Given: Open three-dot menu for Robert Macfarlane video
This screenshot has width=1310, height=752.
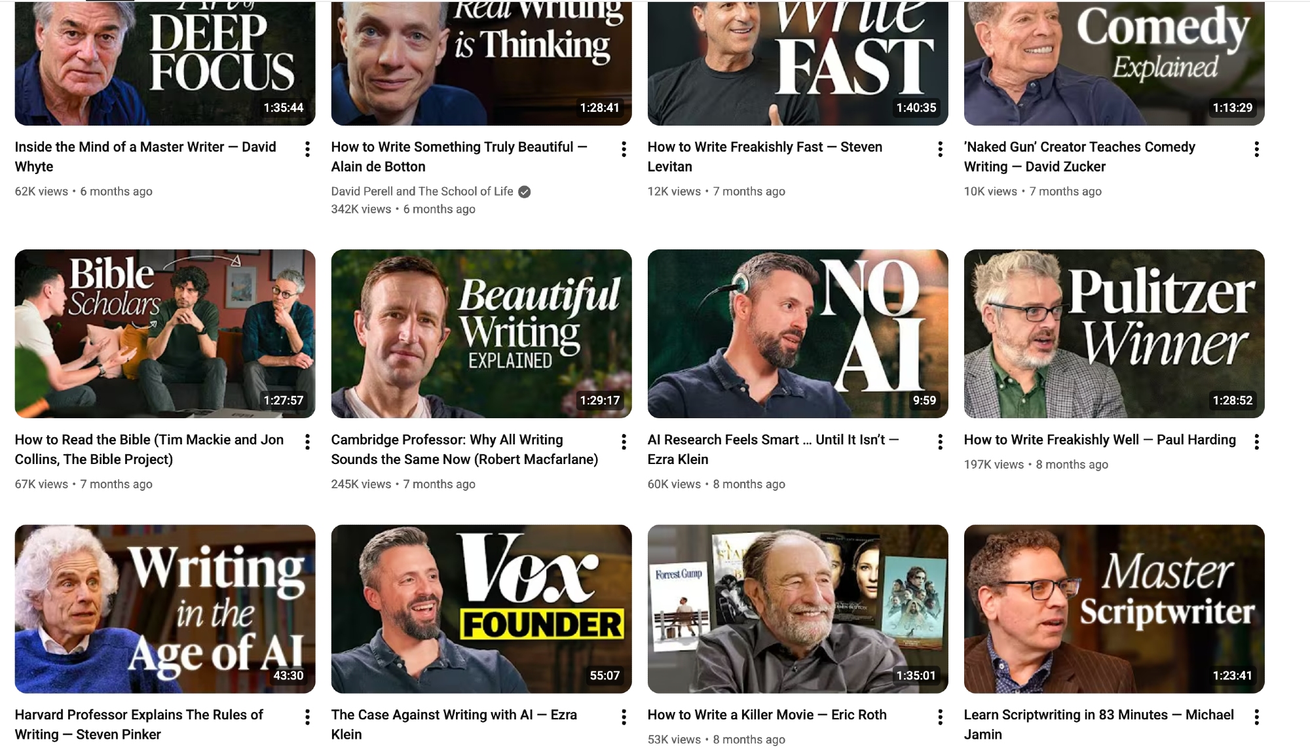Looking at the screenshot, I should point(624,442).
